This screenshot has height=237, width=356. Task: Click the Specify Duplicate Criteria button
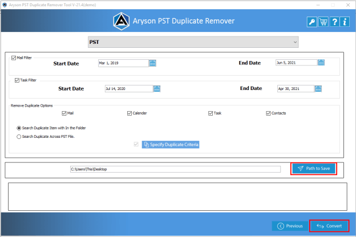tap(171, 145)
